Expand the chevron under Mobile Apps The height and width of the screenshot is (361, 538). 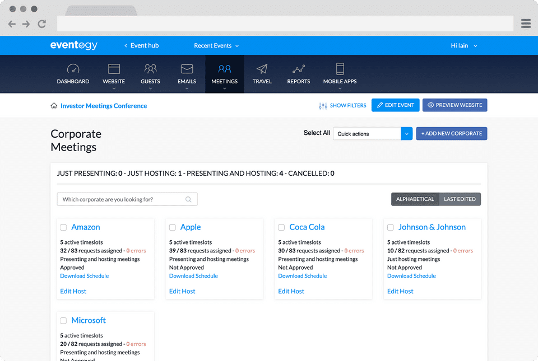(x=340, y=88)
